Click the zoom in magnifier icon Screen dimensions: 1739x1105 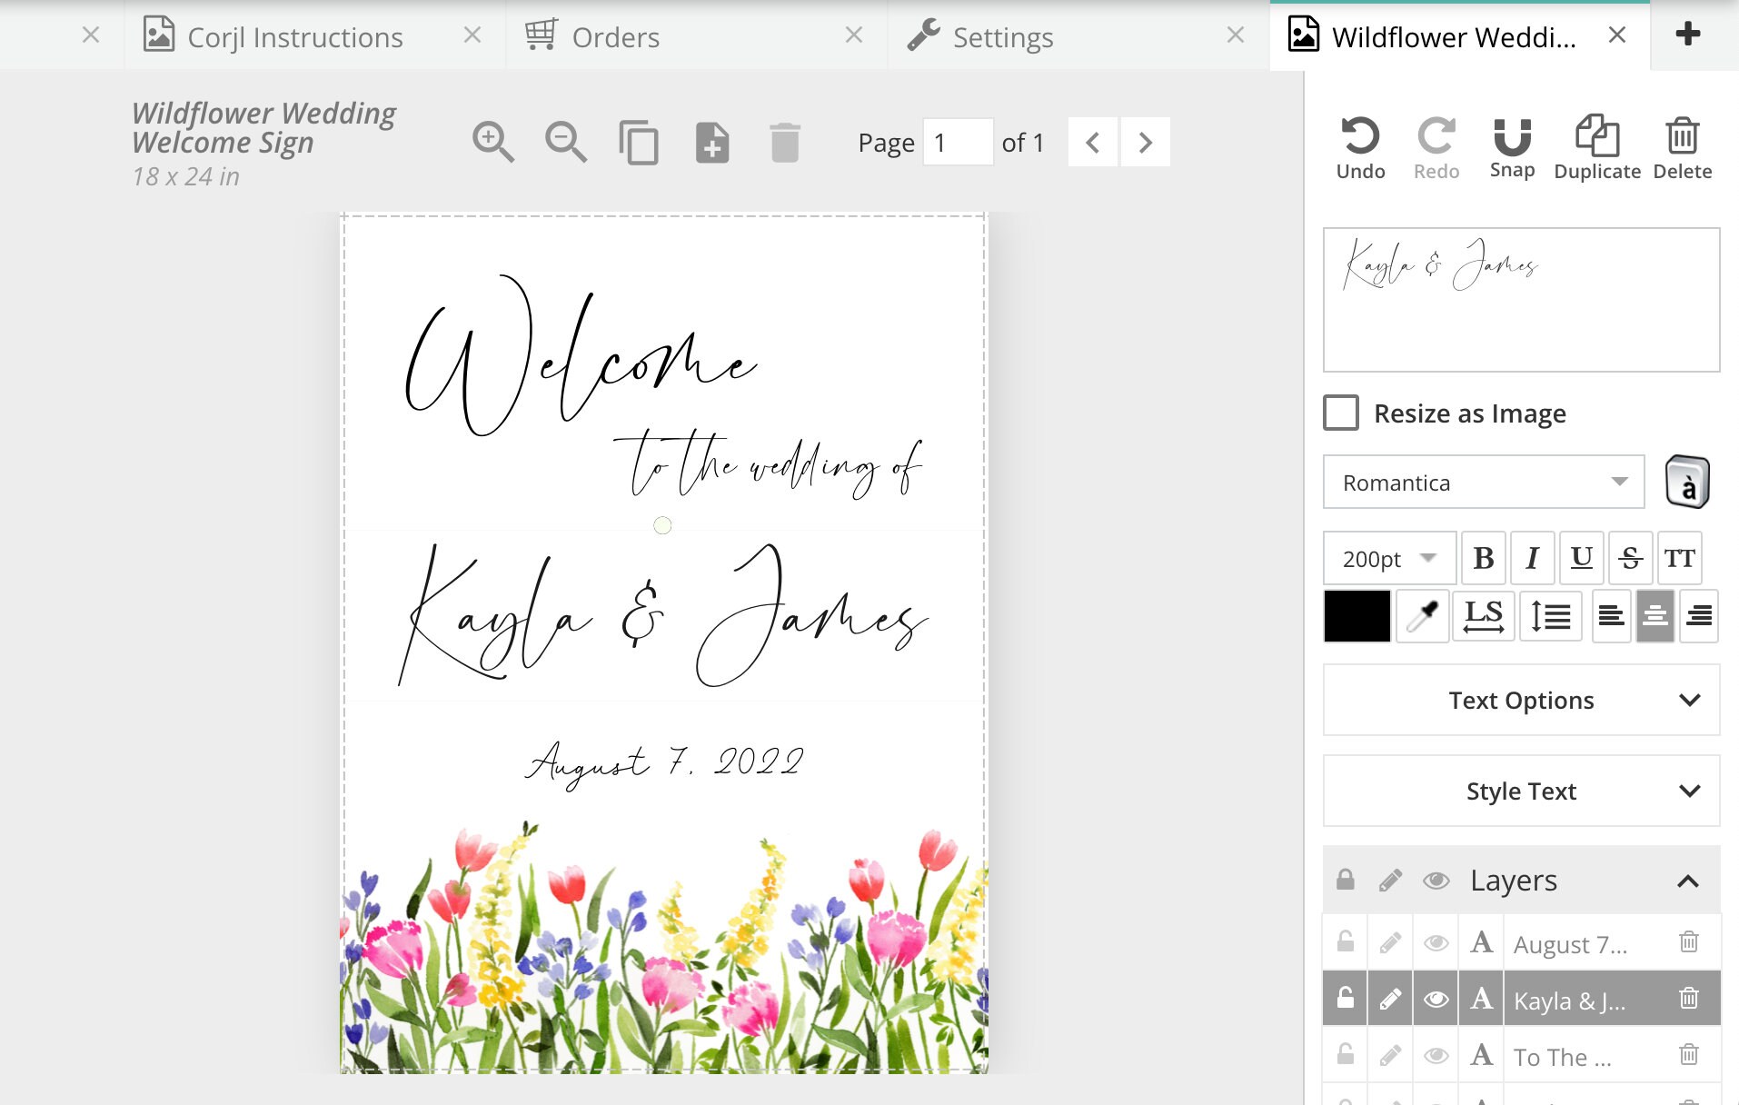[x=492, y=142]
